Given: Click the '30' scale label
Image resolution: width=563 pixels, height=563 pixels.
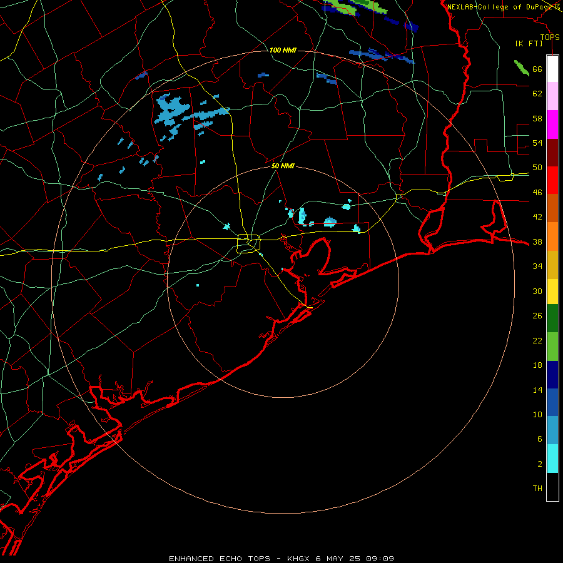Looking at the screenshot, I should (x=537, y=291).
